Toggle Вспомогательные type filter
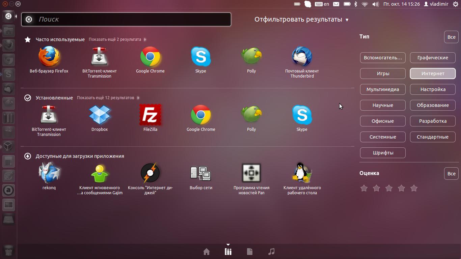The height and width of the screenshot is (259, 461). [x=383, y=58]
